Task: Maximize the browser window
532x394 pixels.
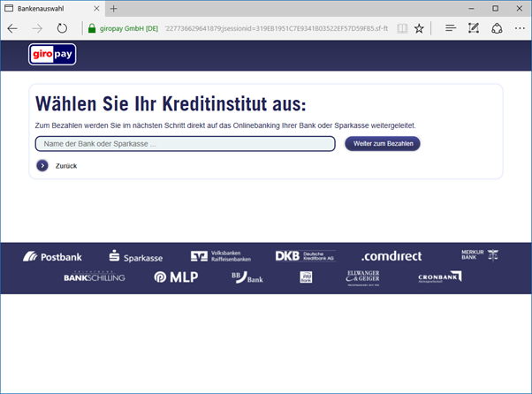Action: coord(496,9)
